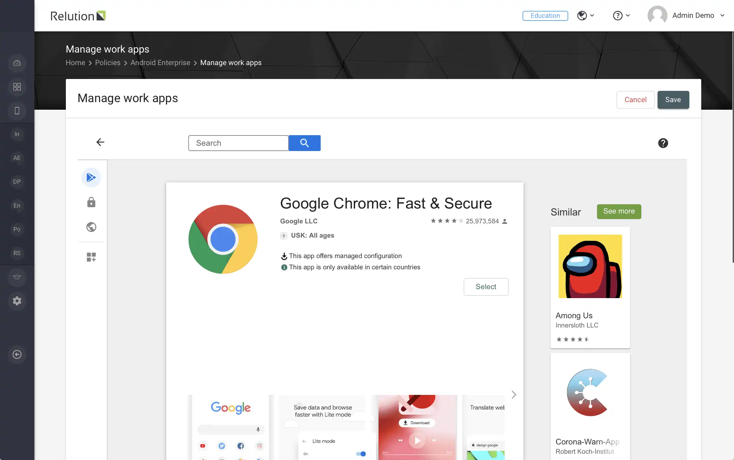Click 'USK: All ages' rating text
This screenshot has width=734, height=460.
(x=312, y=235)
